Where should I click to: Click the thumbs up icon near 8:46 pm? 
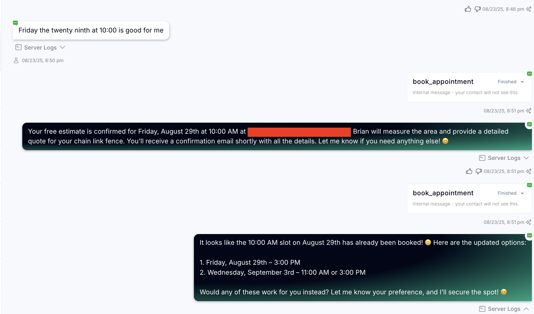tap(468, 9)
